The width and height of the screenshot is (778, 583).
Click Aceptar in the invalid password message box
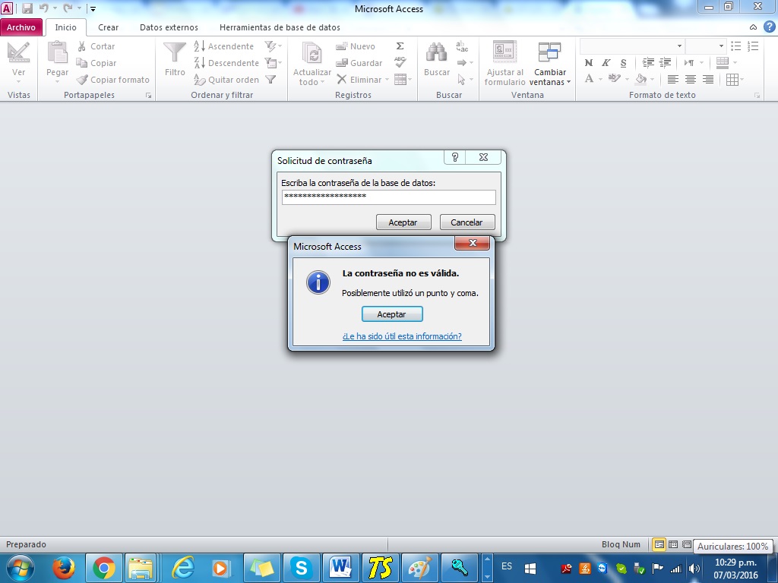(392, 314)
